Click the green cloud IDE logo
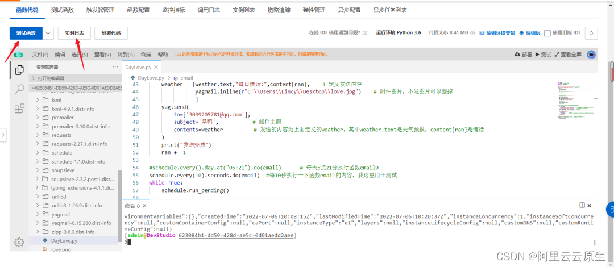Viewport: 614px width, 267px height. coord(19,55)
